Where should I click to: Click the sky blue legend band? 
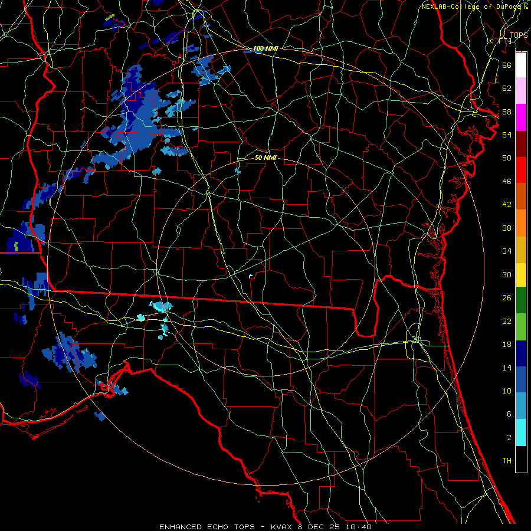click(521, 406)
